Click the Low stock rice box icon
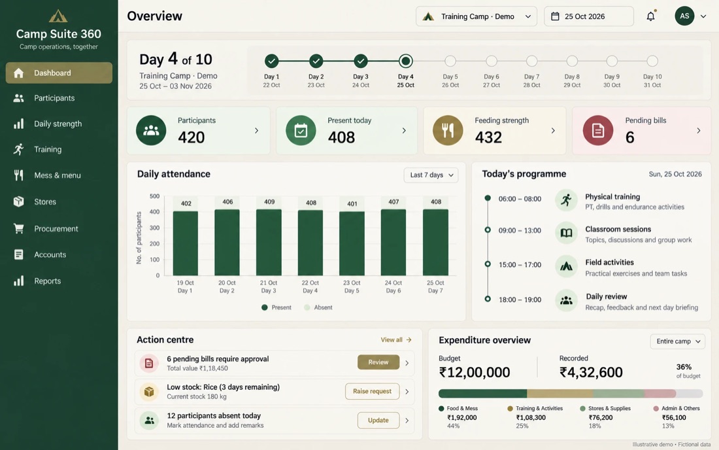 click(149, 392)
